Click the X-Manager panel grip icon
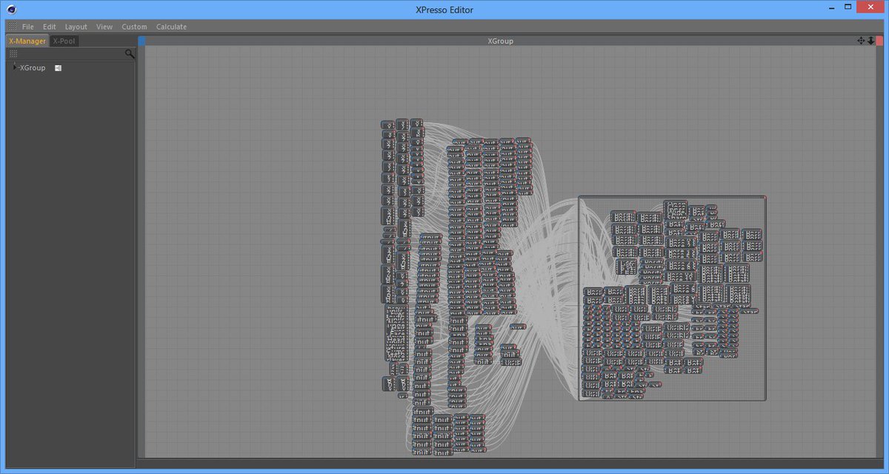This screenshot has width=889, height=474. coord(13,54)
